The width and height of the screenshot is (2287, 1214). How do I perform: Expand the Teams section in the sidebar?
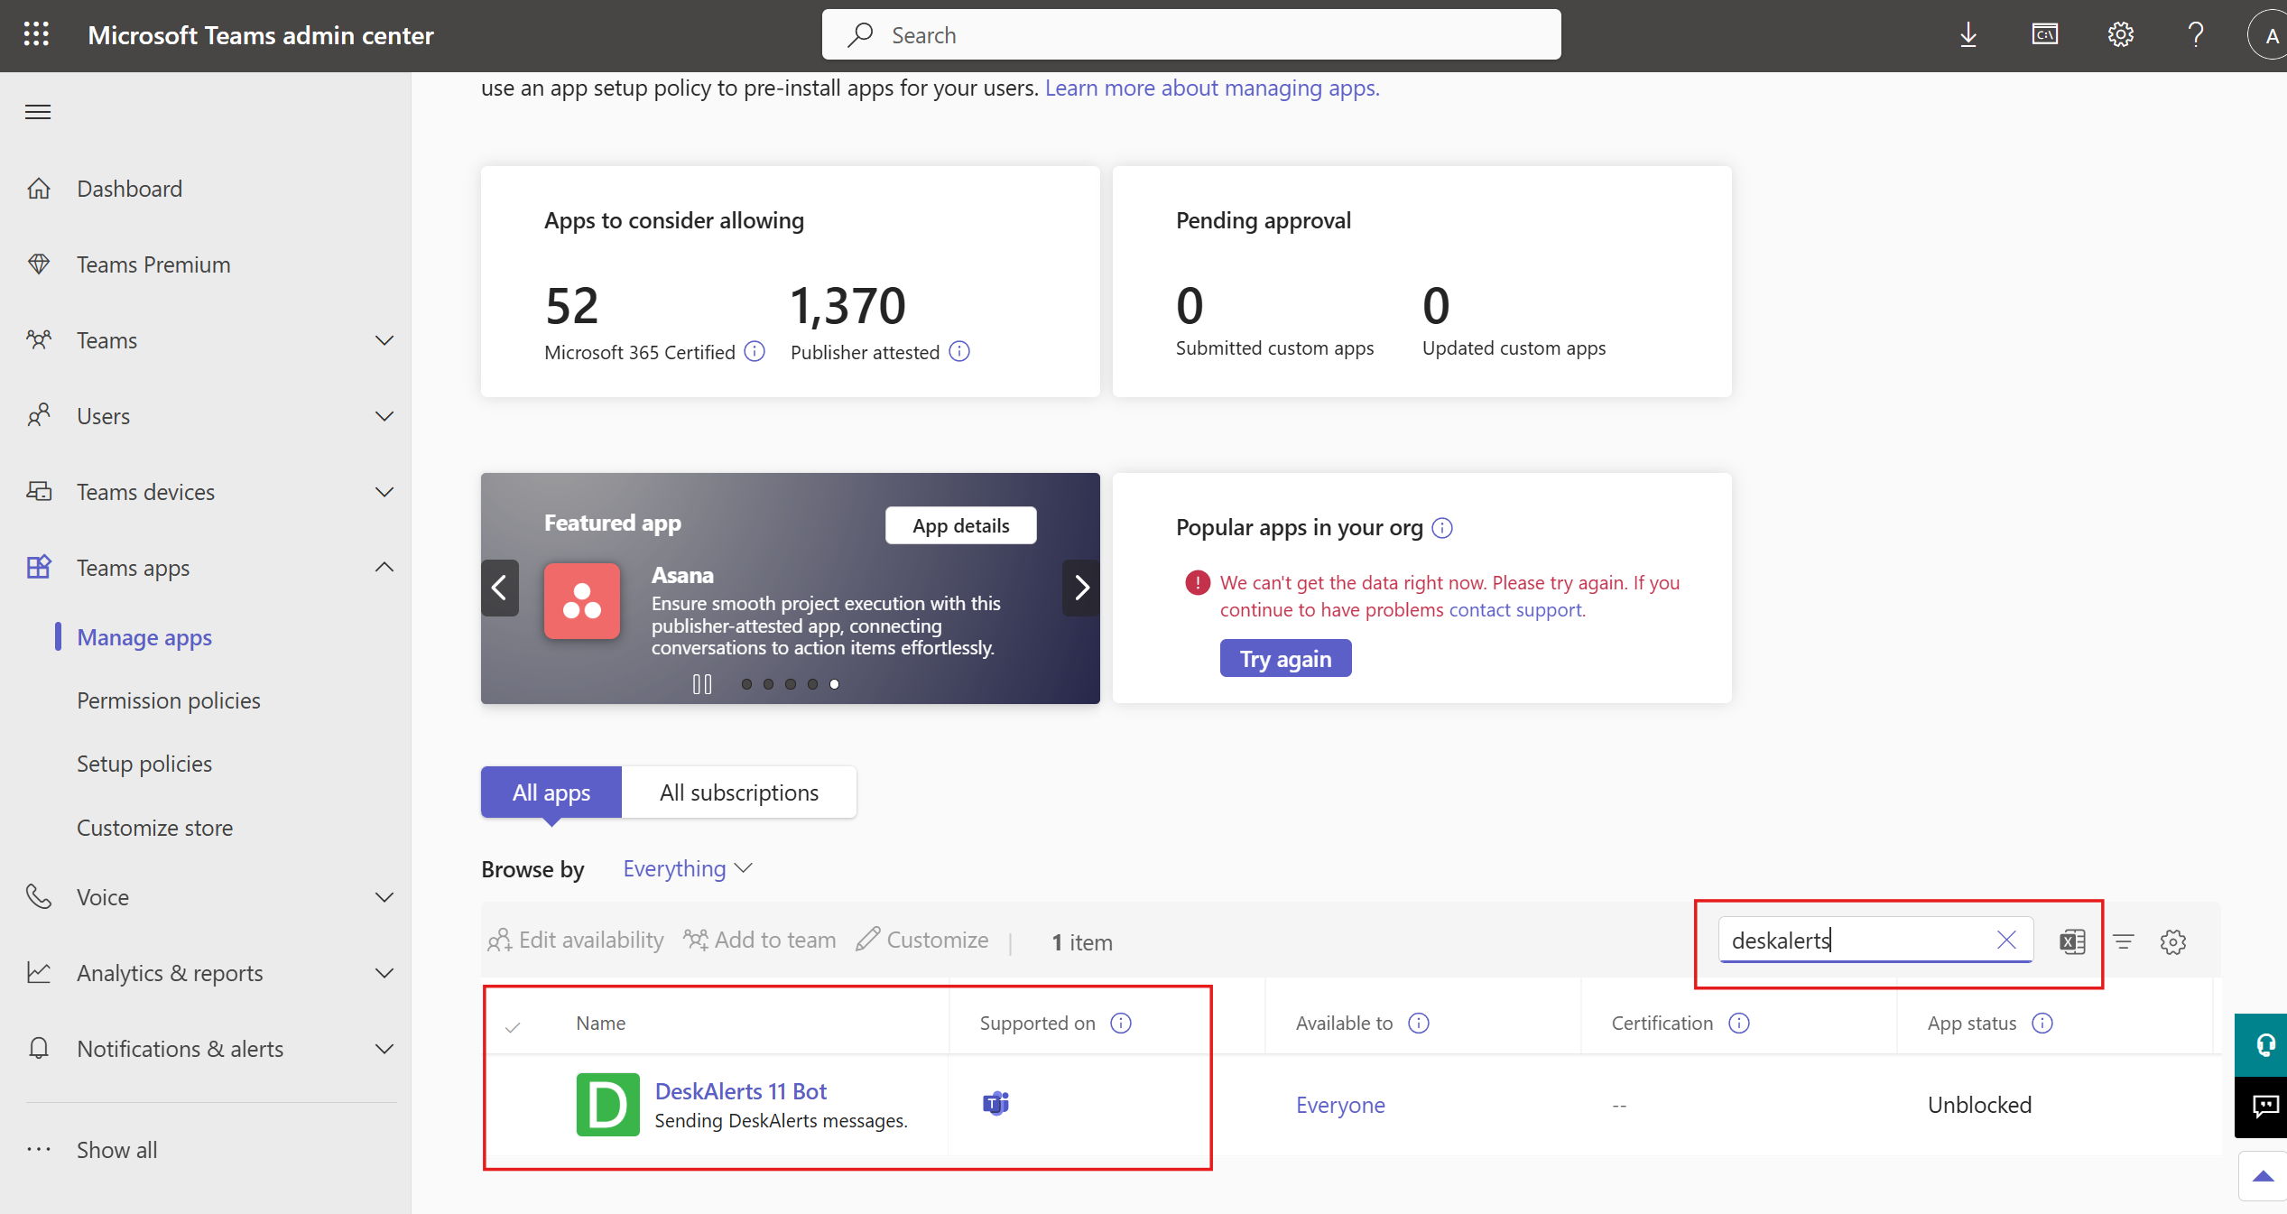[384, 340]
